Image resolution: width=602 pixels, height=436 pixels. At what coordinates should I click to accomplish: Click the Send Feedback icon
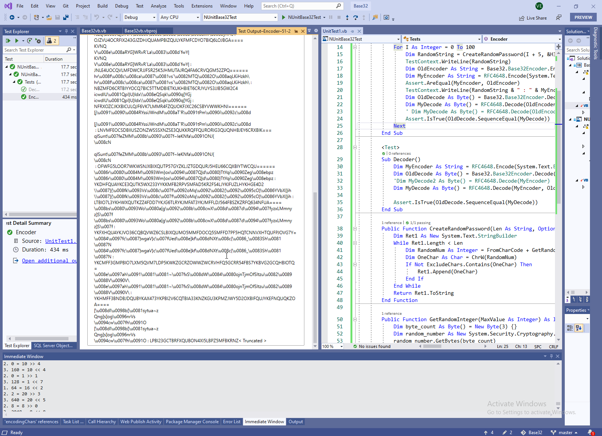click(x=559, y=17)
